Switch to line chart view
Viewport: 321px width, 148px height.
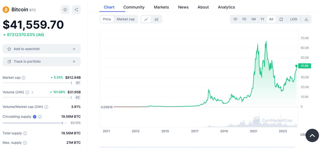click(x=146, y=19)
